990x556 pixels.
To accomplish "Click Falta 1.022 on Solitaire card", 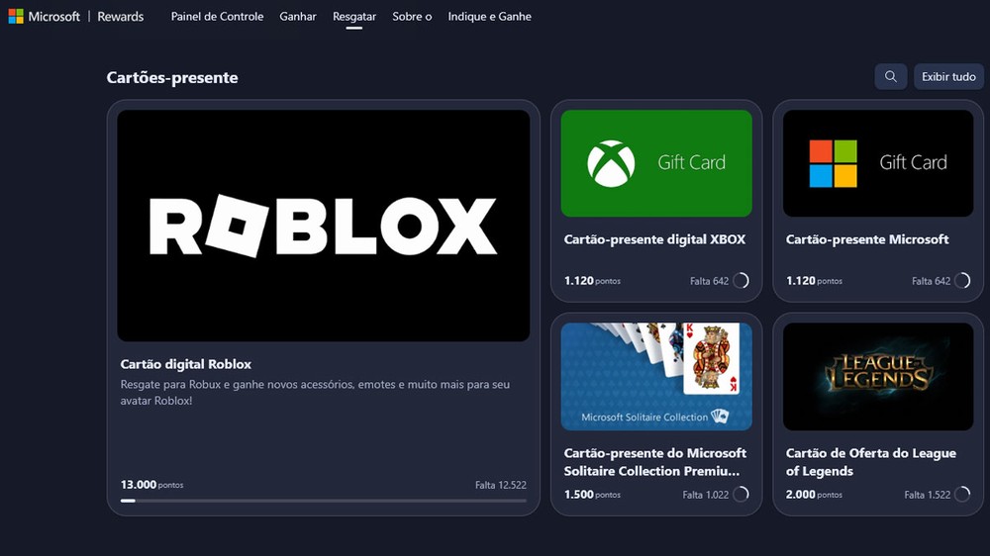I will (x=705, y=495).
